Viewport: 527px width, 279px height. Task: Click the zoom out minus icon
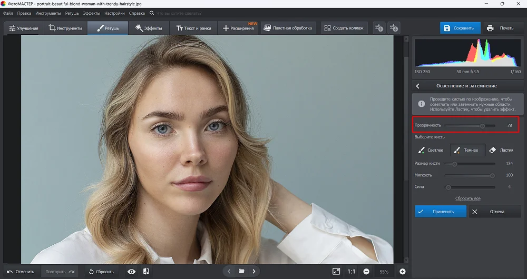tap(366, 272)
